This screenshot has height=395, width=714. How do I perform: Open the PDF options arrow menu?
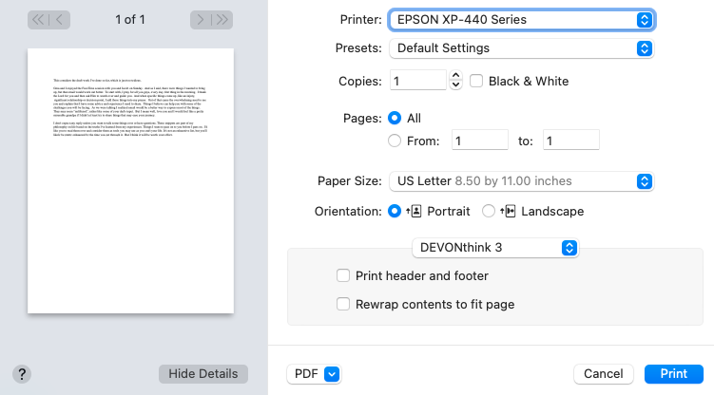pyautogui.click(x=331, y=374)
